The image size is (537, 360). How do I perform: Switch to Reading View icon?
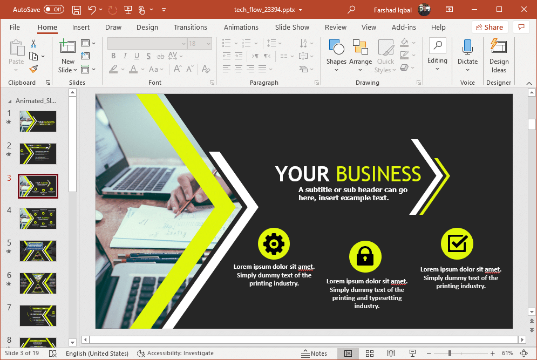(391, 354)
